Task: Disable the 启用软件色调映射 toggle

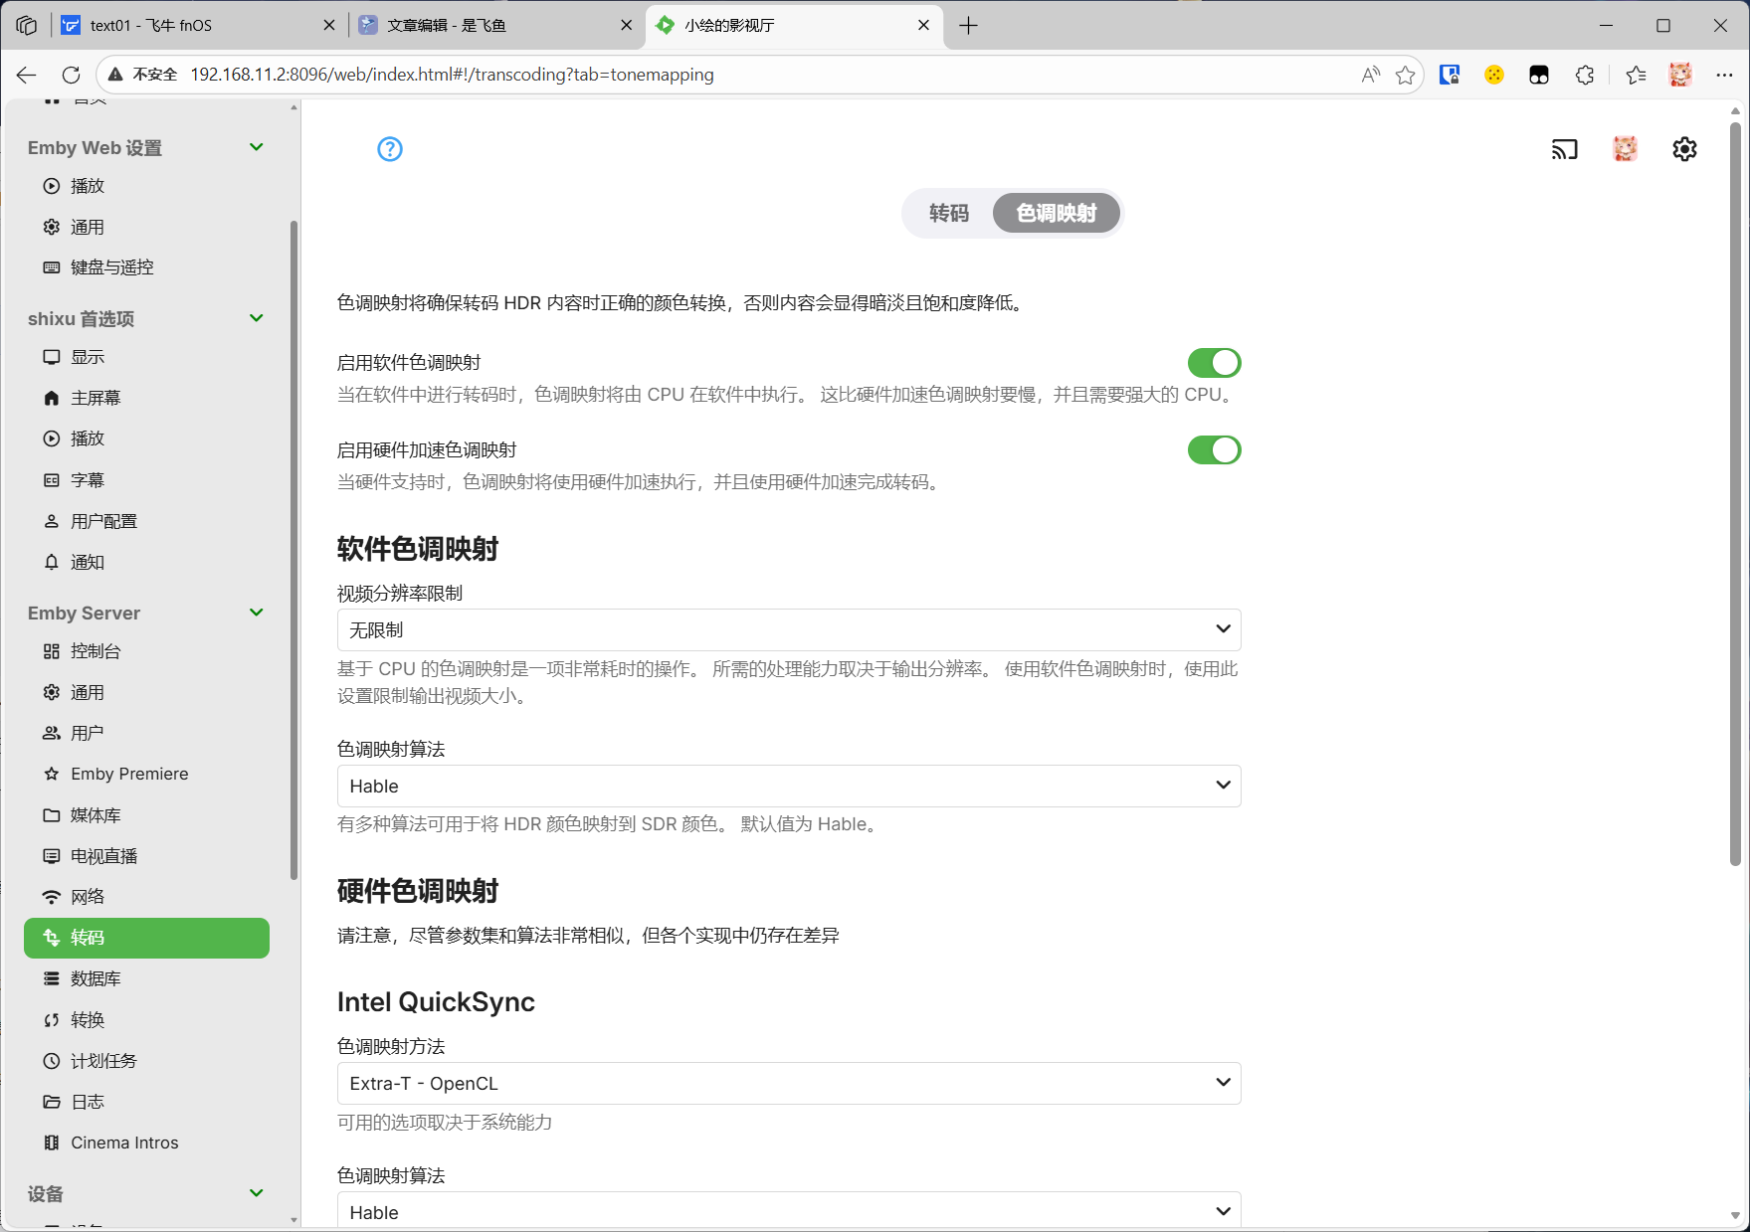Action: point(1214,363)
